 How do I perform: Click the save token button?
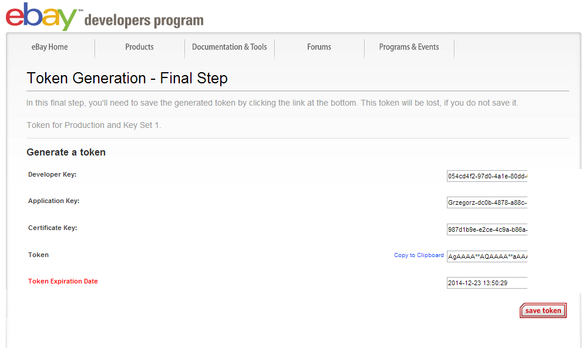point(543,310)
